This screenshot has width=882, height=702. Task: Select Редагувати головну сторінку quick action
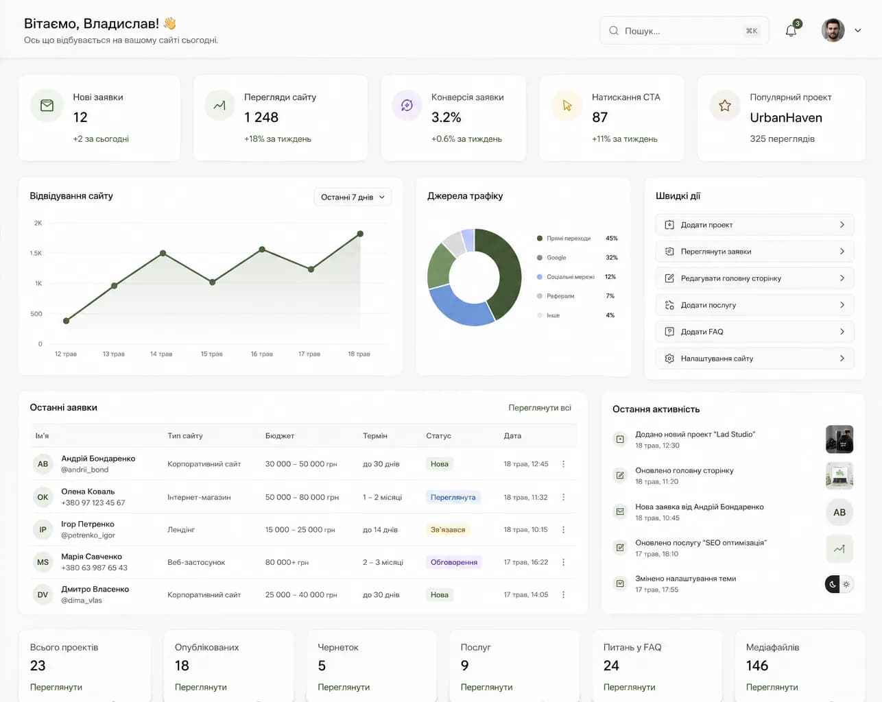(x=755, y=278)
